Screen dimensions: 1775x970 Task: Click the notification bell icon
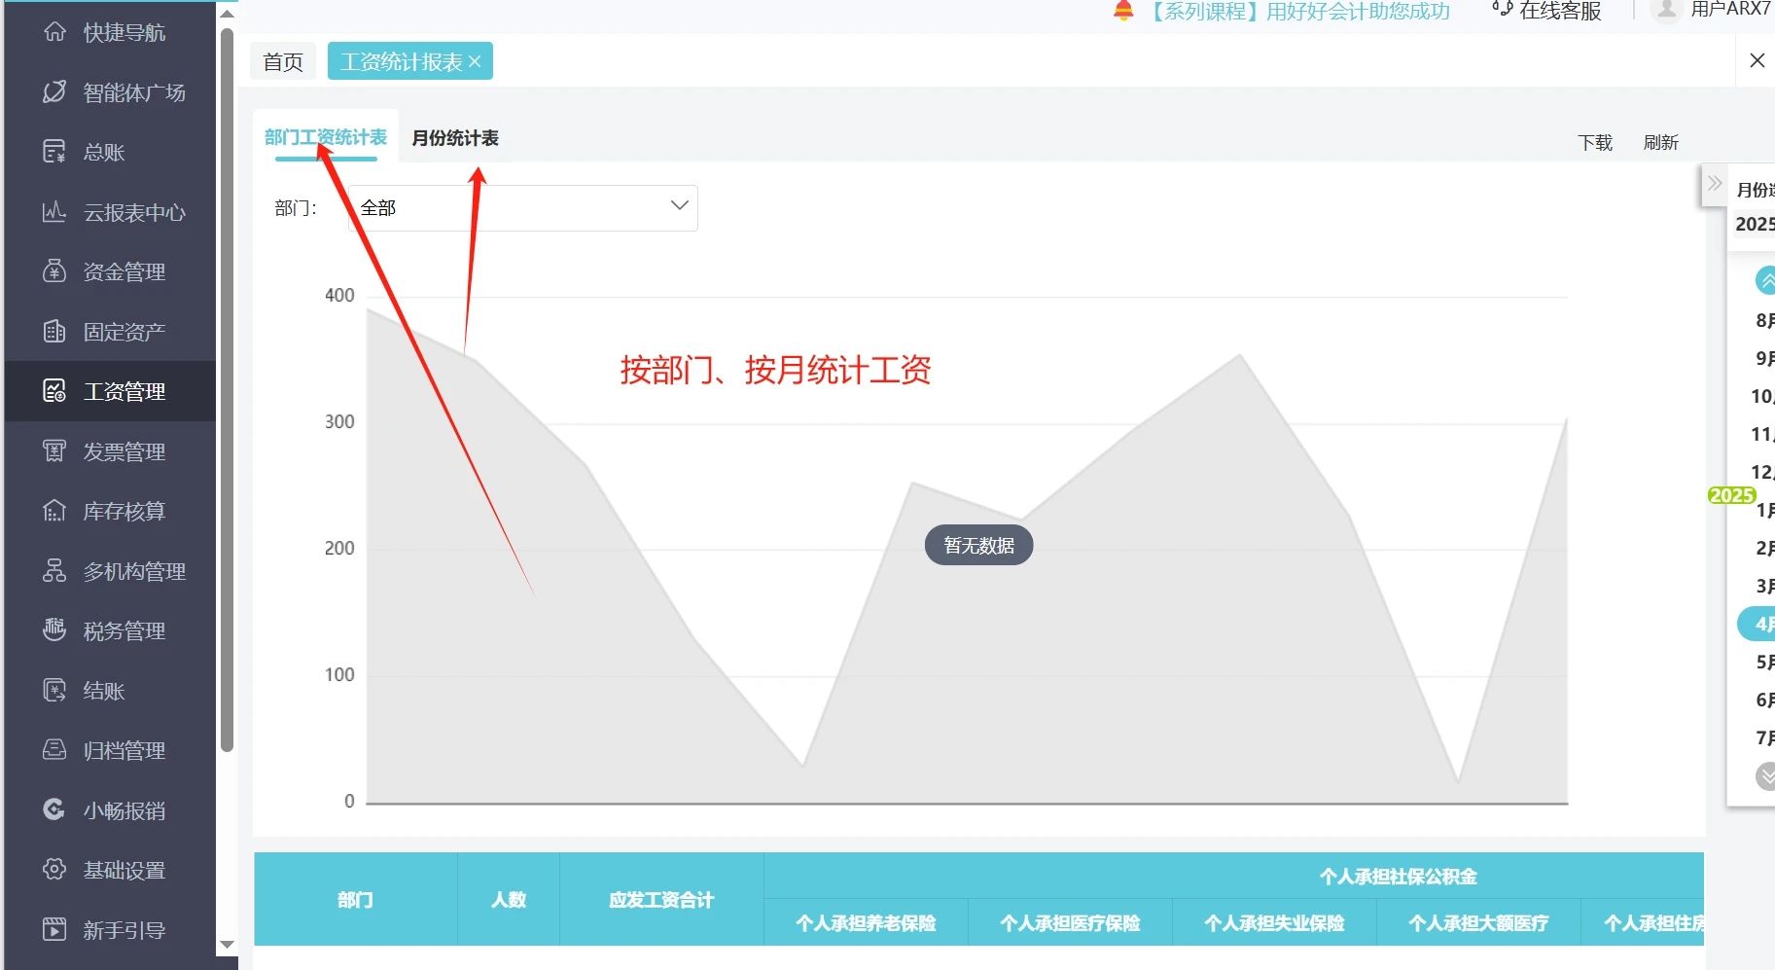point(1123,11)
